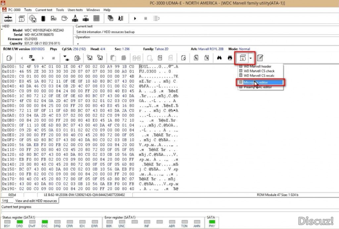The image size is (339, 229).
Task: Start the test with the play arrow
Action: coord(135,19)
